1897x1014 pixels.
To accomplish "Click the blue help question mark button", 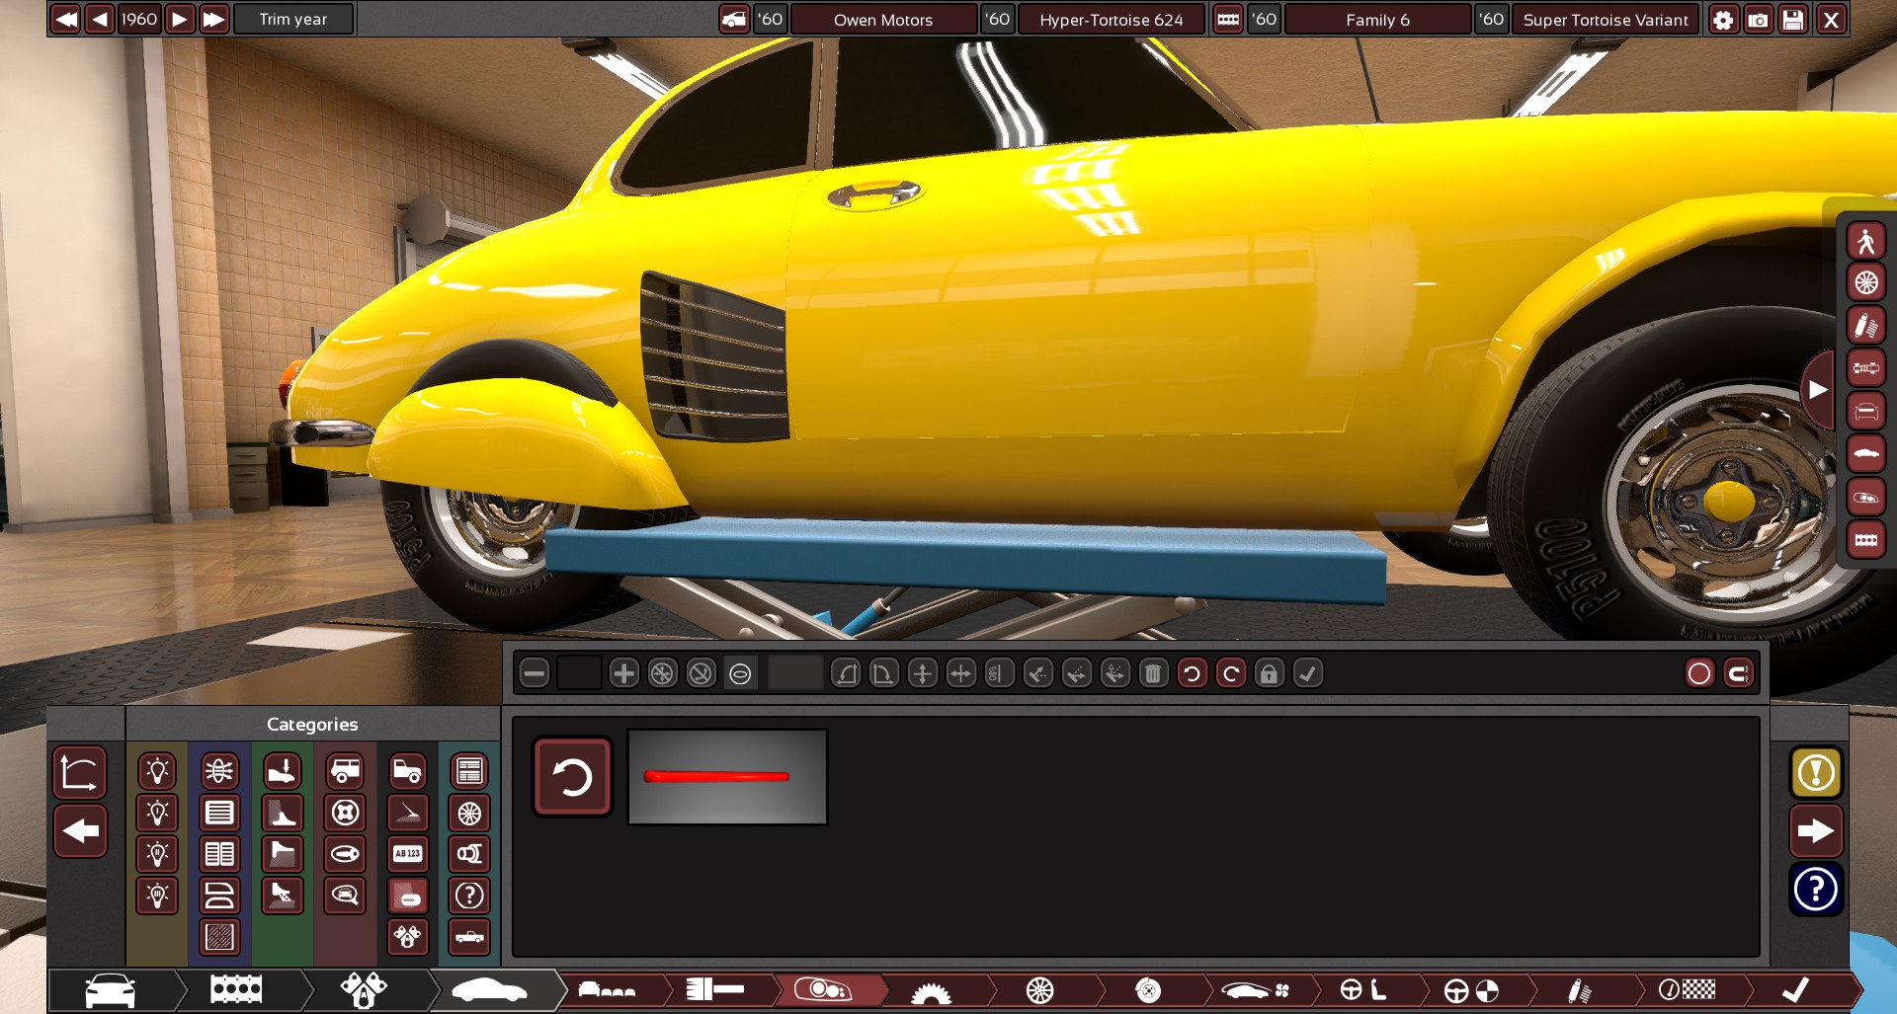I will click(x=1815, y=890).
